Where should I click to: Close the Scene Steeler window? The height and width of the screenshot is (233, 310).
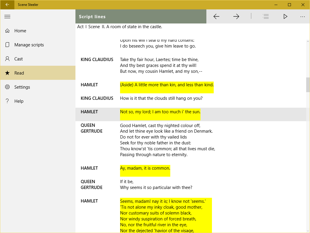point(303,4)
